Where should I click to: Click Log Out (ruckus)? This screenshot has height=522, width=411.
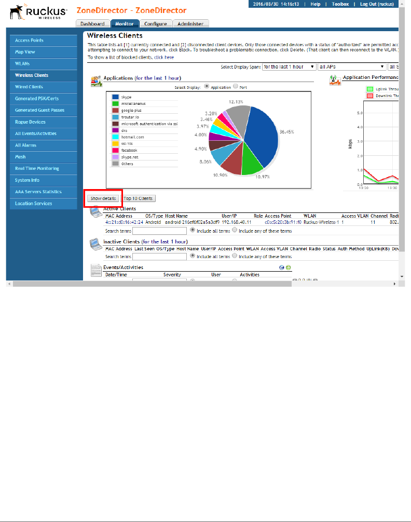(377, 4)
